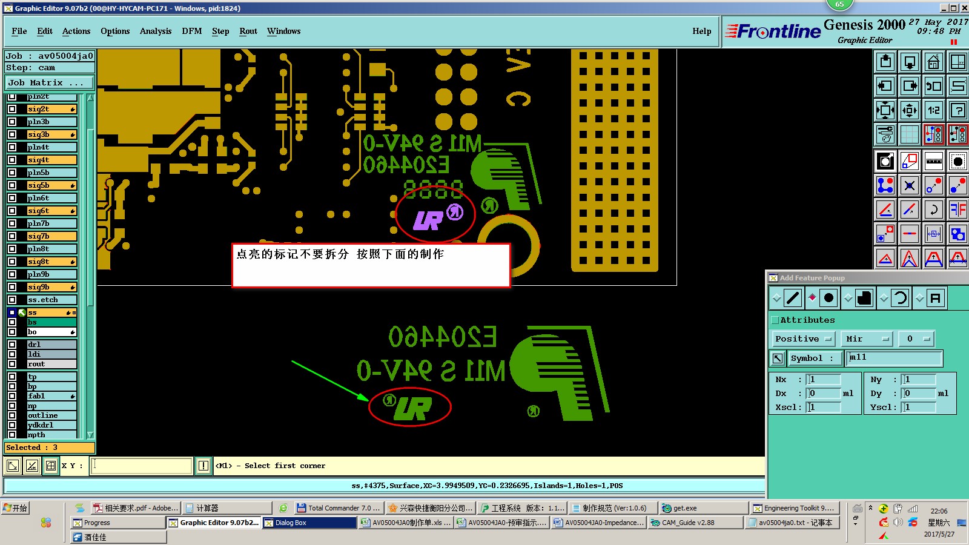Open the Help menu
This screenshot has width=969, height=545.
pyautogui.click(x=702, y=31)
